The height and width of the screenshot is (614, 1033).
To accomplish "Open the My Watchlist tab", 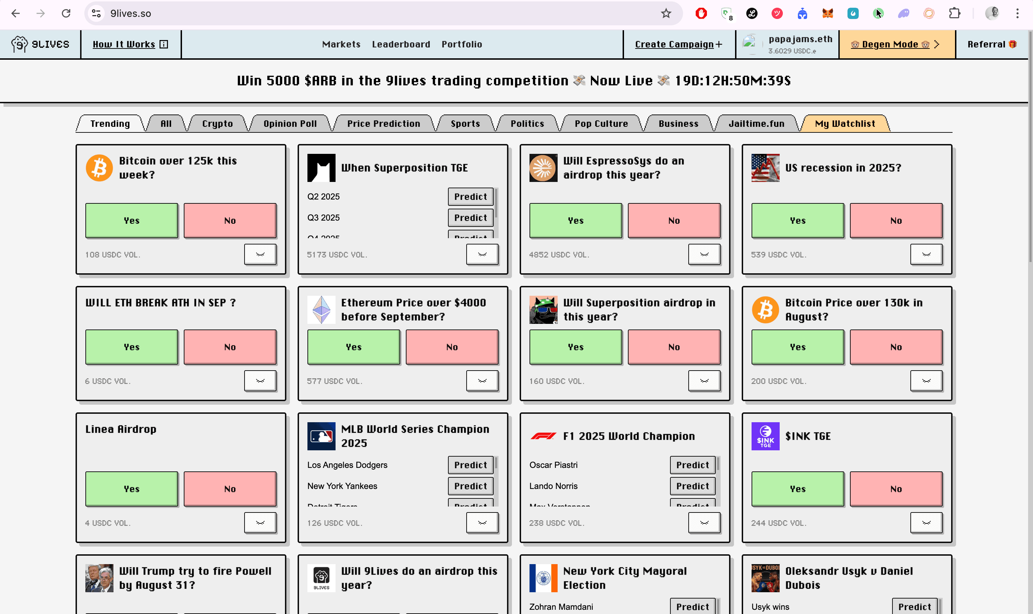I will [x=845, y=123].
